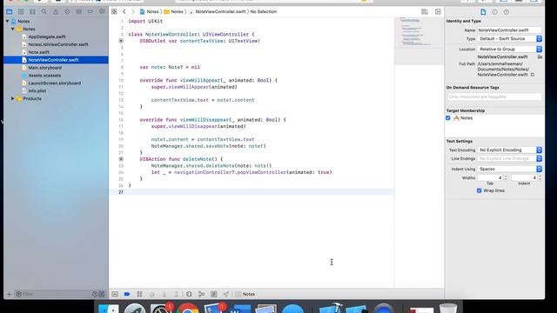Click the Notes project breadcrumb

click(150, 11)
